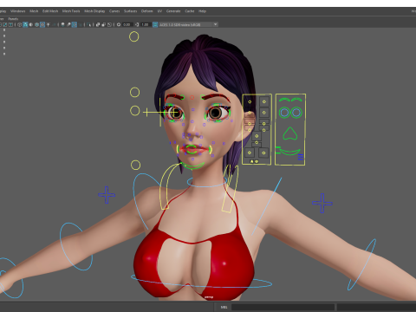Open the Mesh Tools menu
The image size is (416, 312).
click(x=71, y=11)
